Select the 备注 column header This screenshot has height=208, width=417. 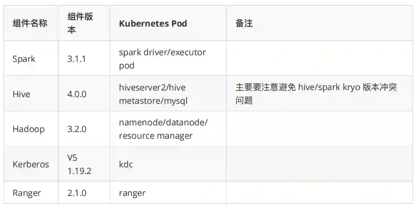244,23
